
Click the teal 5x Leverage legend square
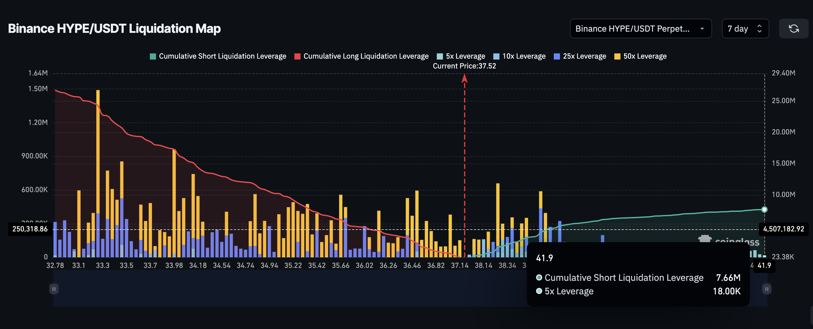coord(440,56)
